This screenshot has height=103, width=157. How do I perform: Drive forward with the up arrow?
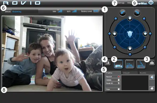130,18
